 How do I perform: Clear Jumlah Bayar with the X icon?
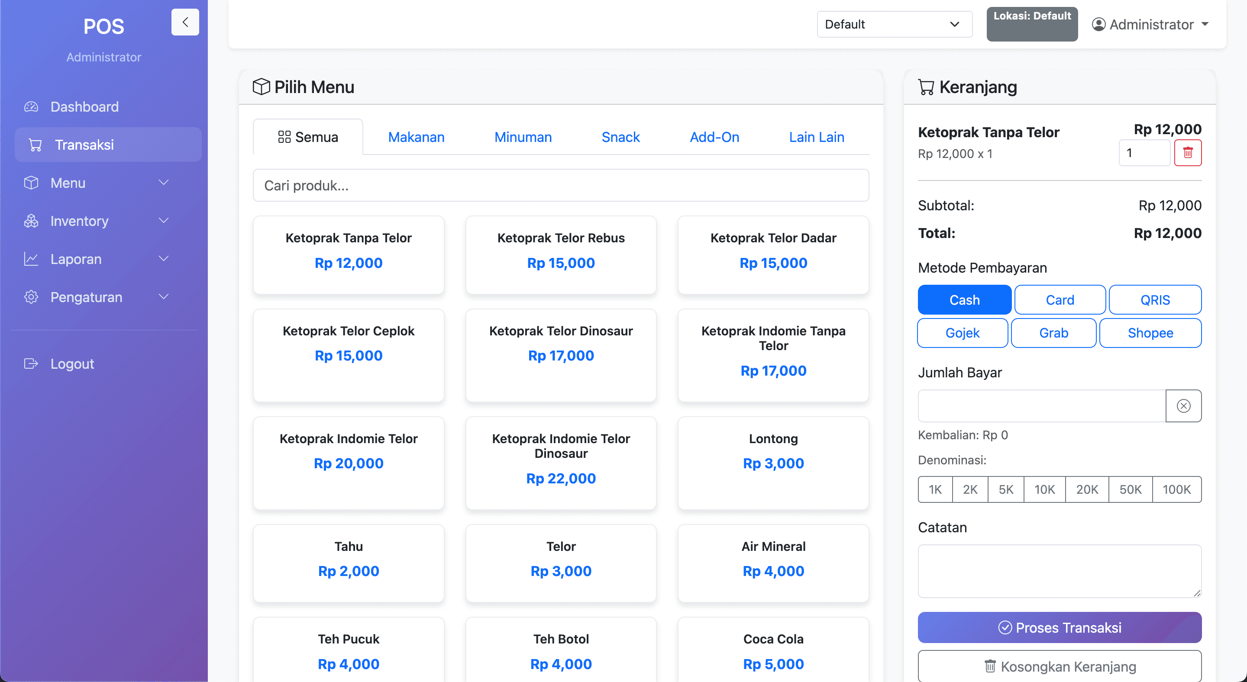click(x=1183, y=406)
